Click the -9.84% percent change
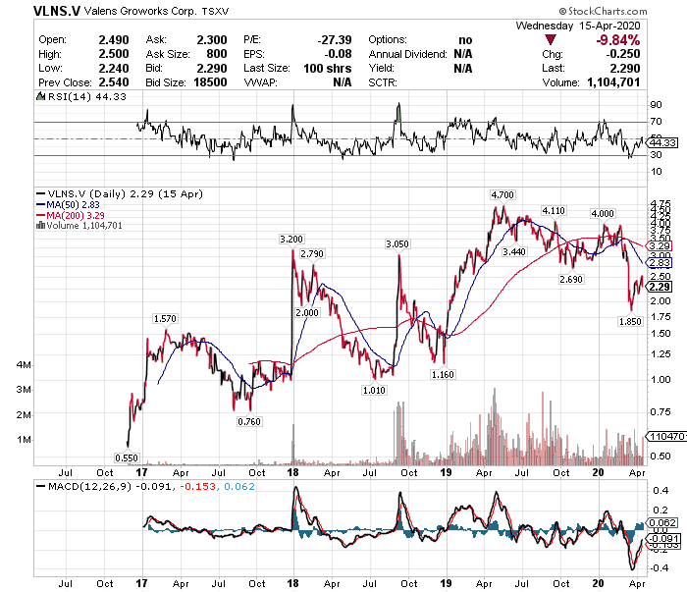Image resolution: width=687 pixels, height=592 pixels. click(x=617, y=40)
